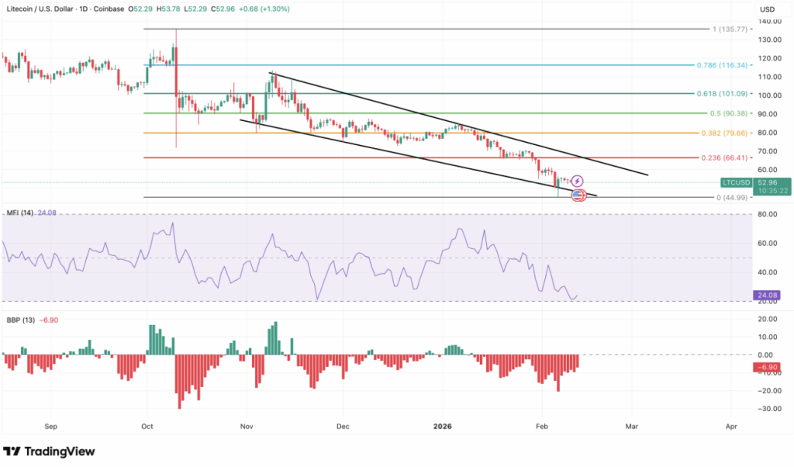This screenshot has width=794, height=467.
Task: Click the TradingView logo
Action: tap(50, 451)
